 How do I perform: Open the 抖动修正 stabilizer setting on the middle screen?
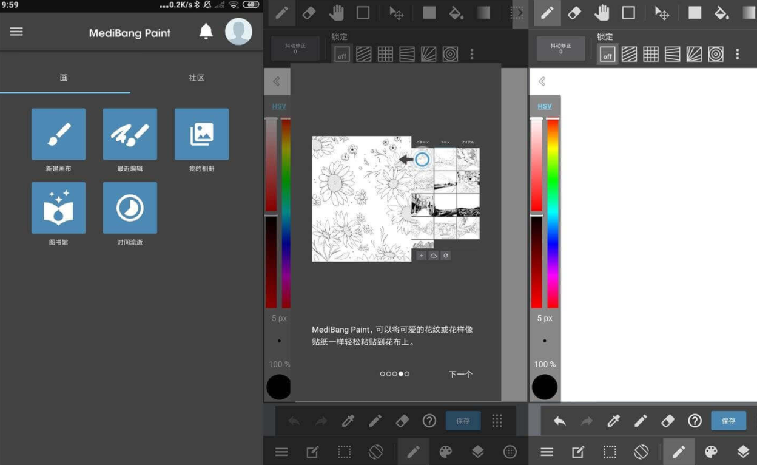pos(295,49)
